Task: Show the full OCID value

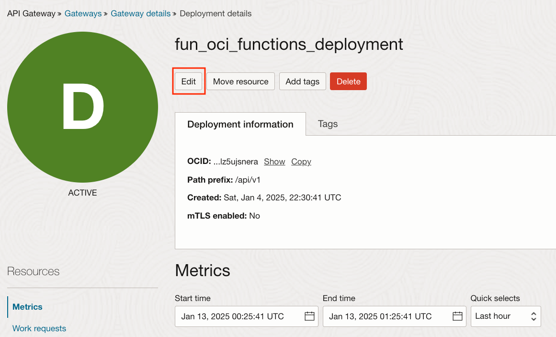Action: 274,162
